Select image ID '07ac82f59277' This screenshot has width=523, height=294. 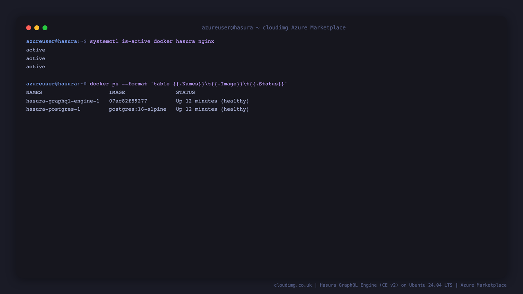click(128, 101)
